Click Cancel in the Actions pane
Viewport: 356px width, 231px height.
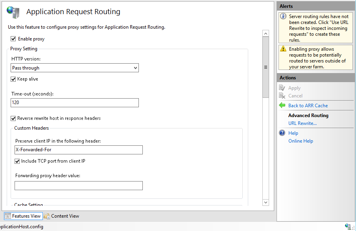[295, 96]
